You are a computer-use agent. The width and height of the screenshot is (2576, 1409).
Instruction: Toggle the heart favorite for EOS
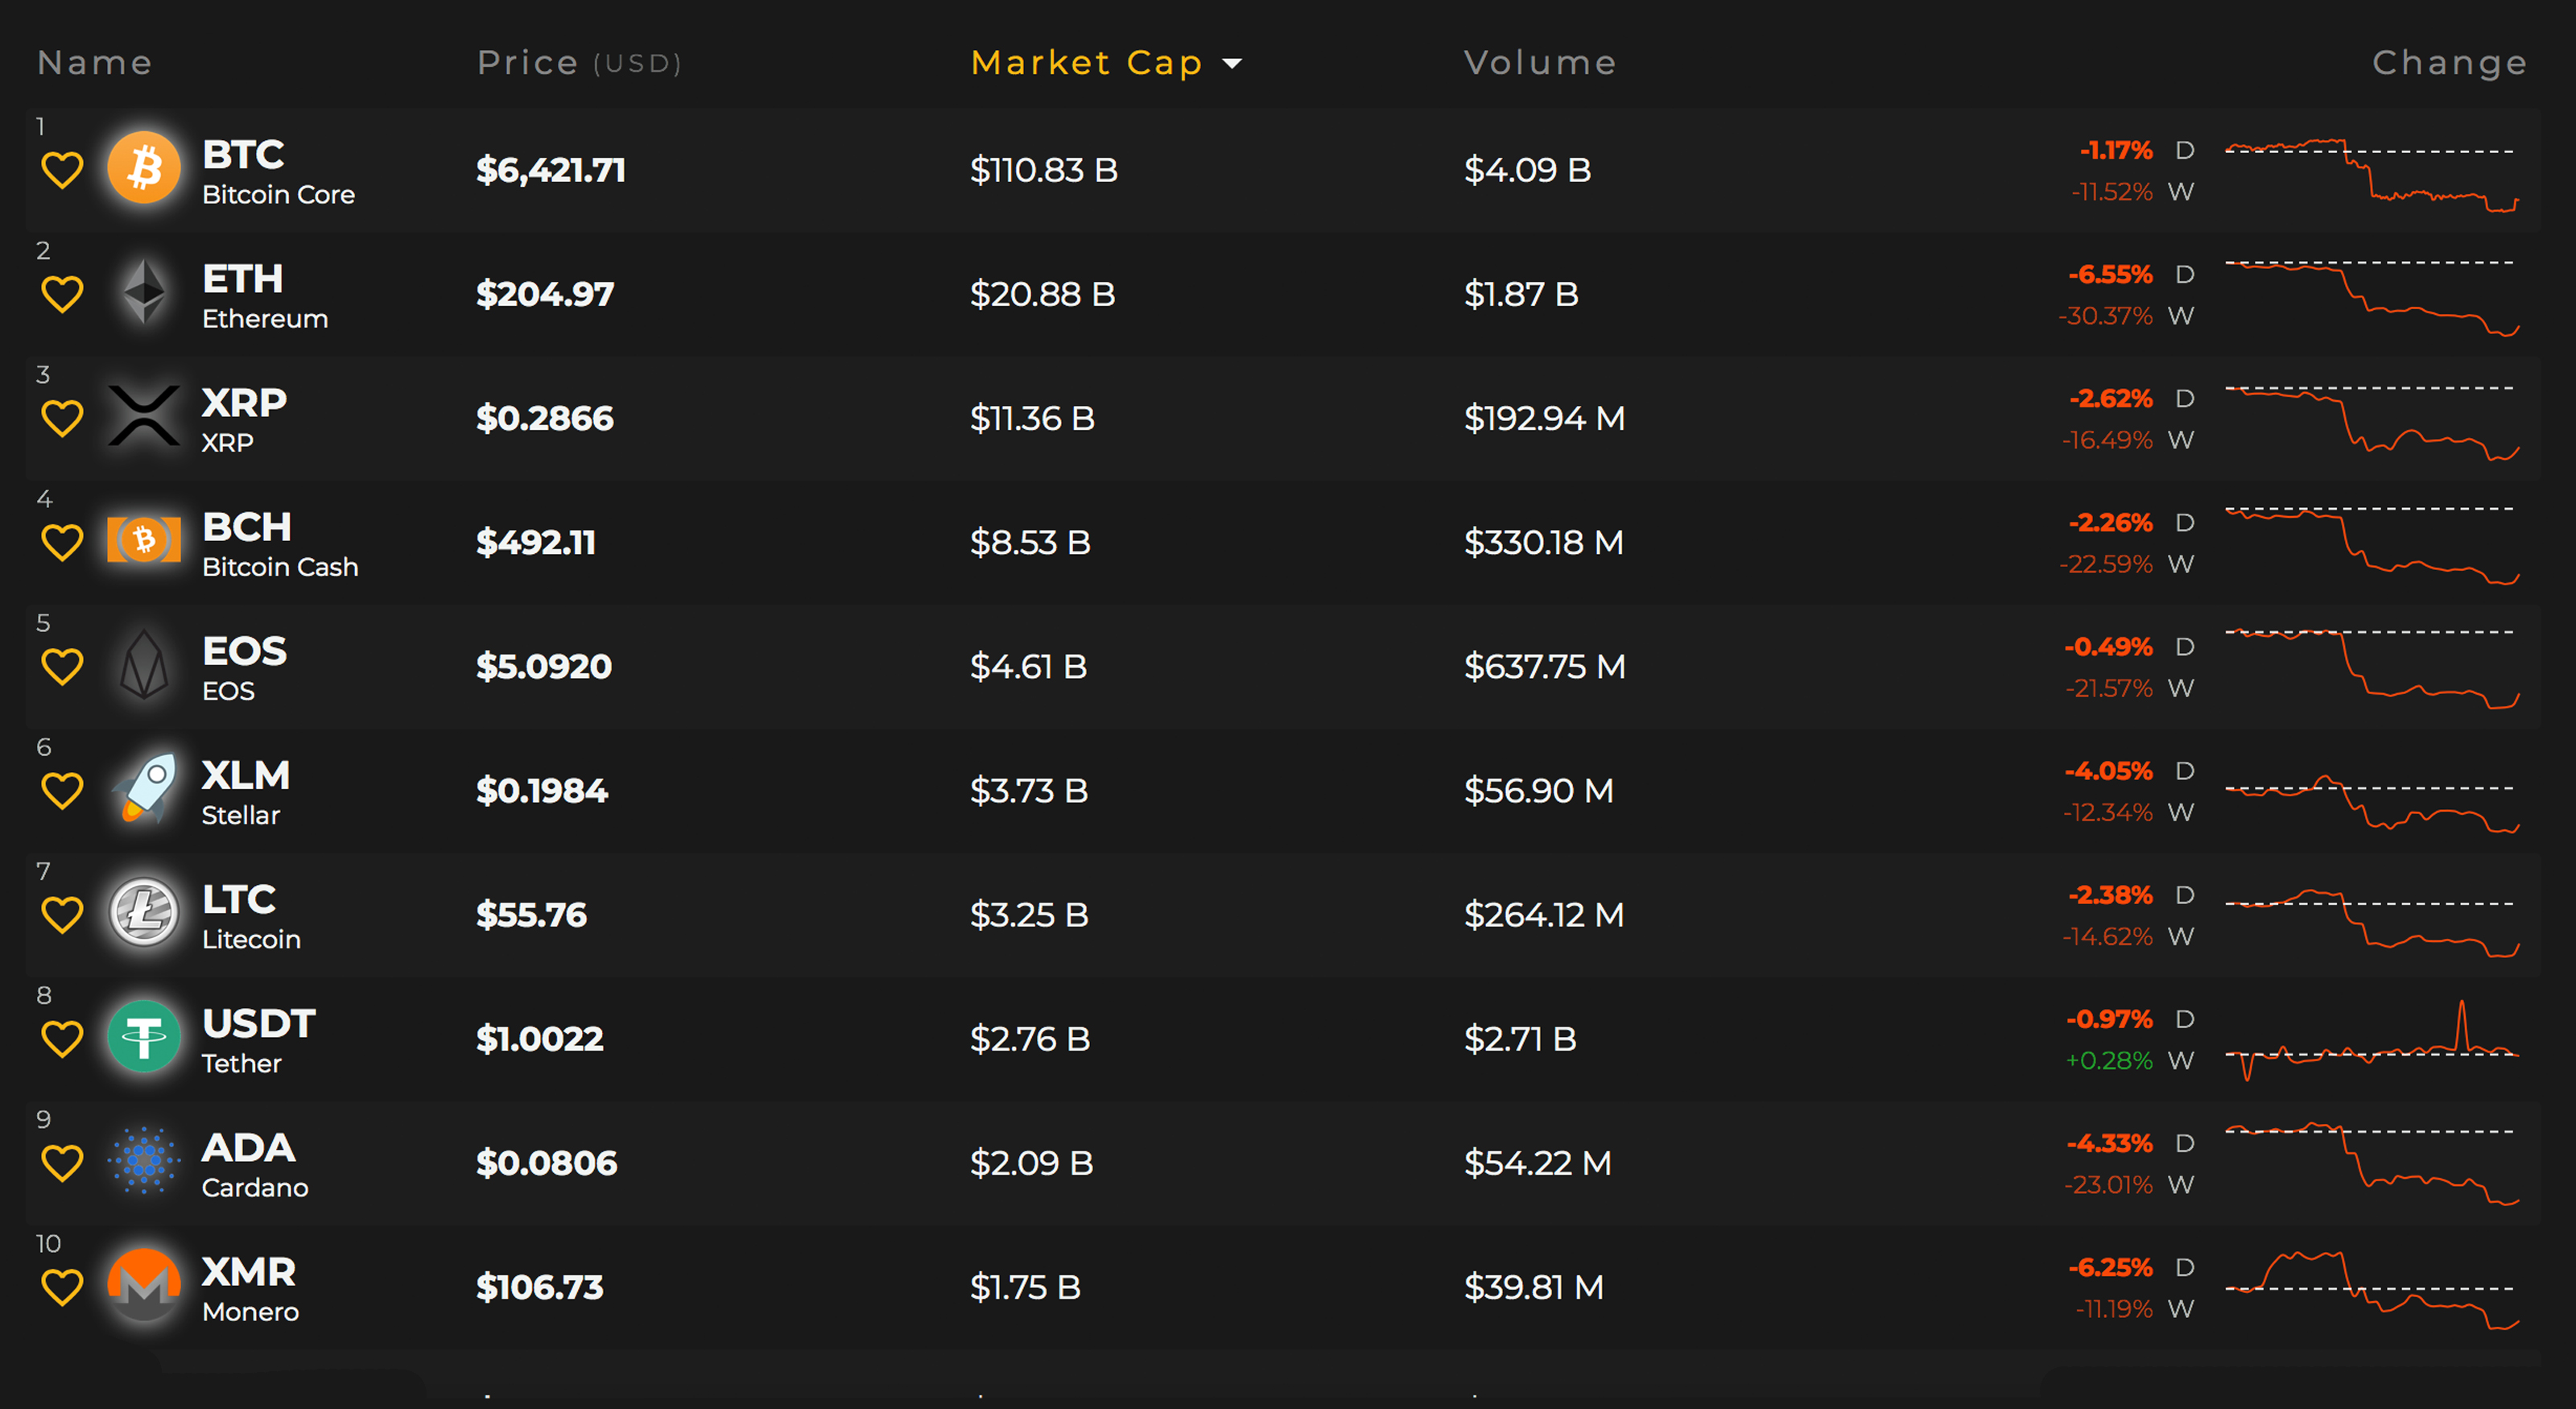pos(62,667)
